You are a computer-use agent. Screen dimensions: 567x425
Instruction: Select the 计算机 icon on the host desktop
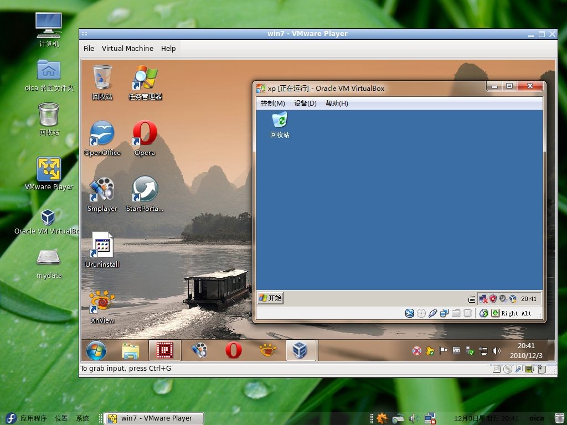(49, 30)
